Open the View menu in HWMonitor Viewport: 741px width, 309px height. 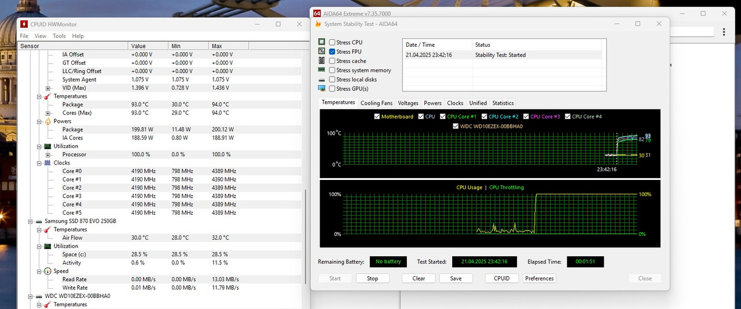[41, 36]
